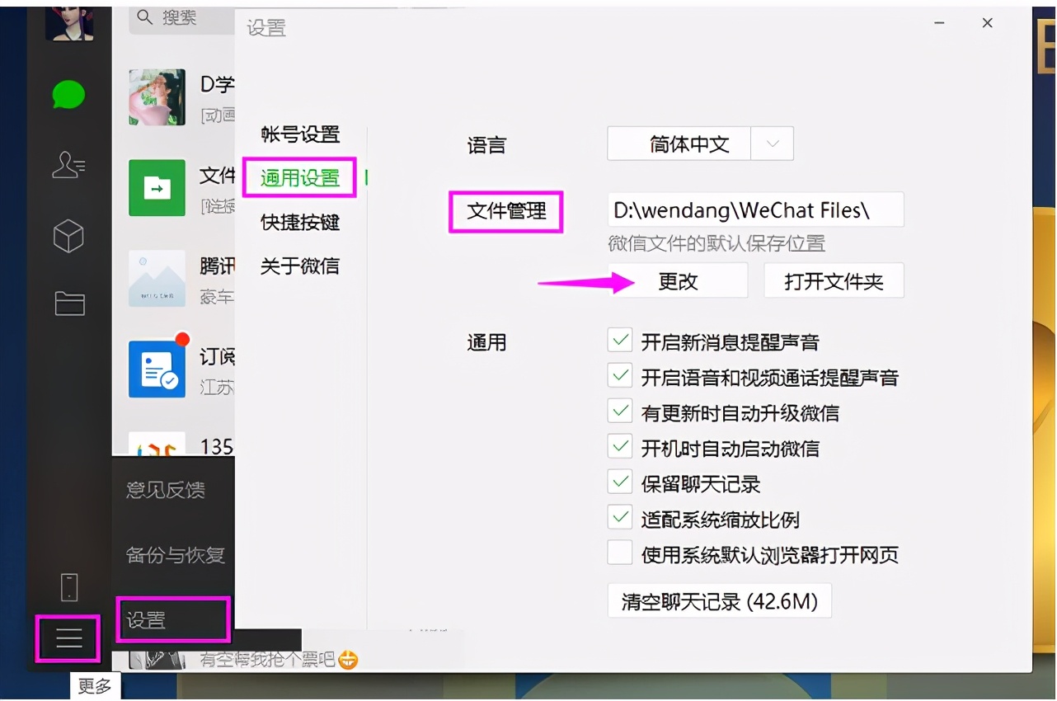Open folder with 打开文件夹 button

tap(834, 280)
